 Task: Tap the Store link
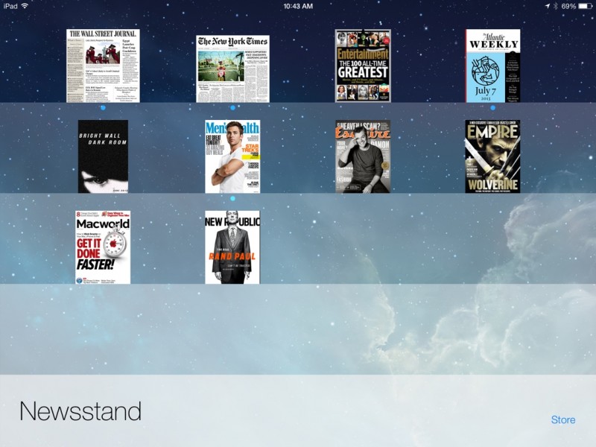tap(563, 419)
